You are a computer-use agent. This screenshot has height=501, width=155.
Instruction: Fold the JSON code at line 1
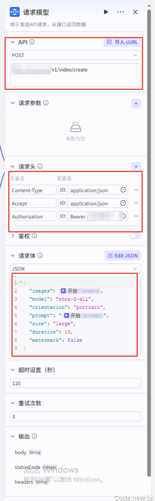(x=20, y=283)
